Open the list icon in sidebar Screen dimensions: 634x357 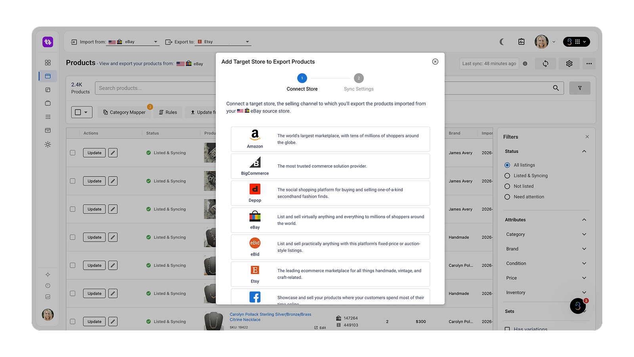click(x=48, y=117)
